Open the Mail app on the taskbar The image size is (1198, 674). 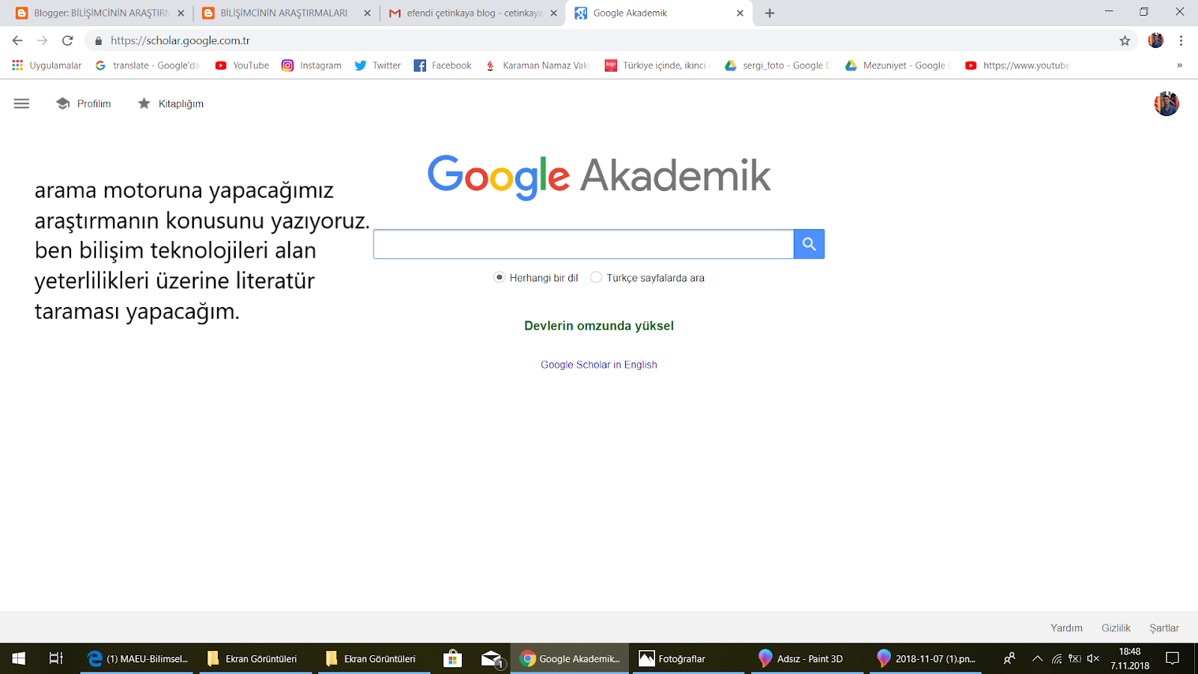[x=492, y=658]
